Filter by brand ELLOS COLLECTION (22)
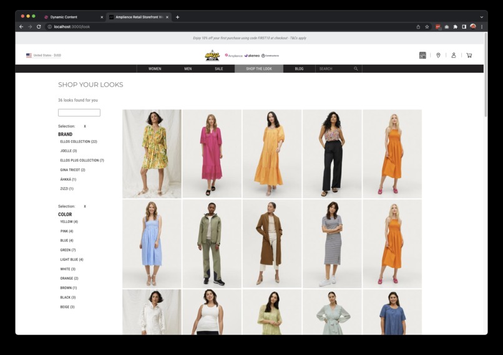Image resolution: width=503 pixels, height=355 pixels. (x=79, y=141)
